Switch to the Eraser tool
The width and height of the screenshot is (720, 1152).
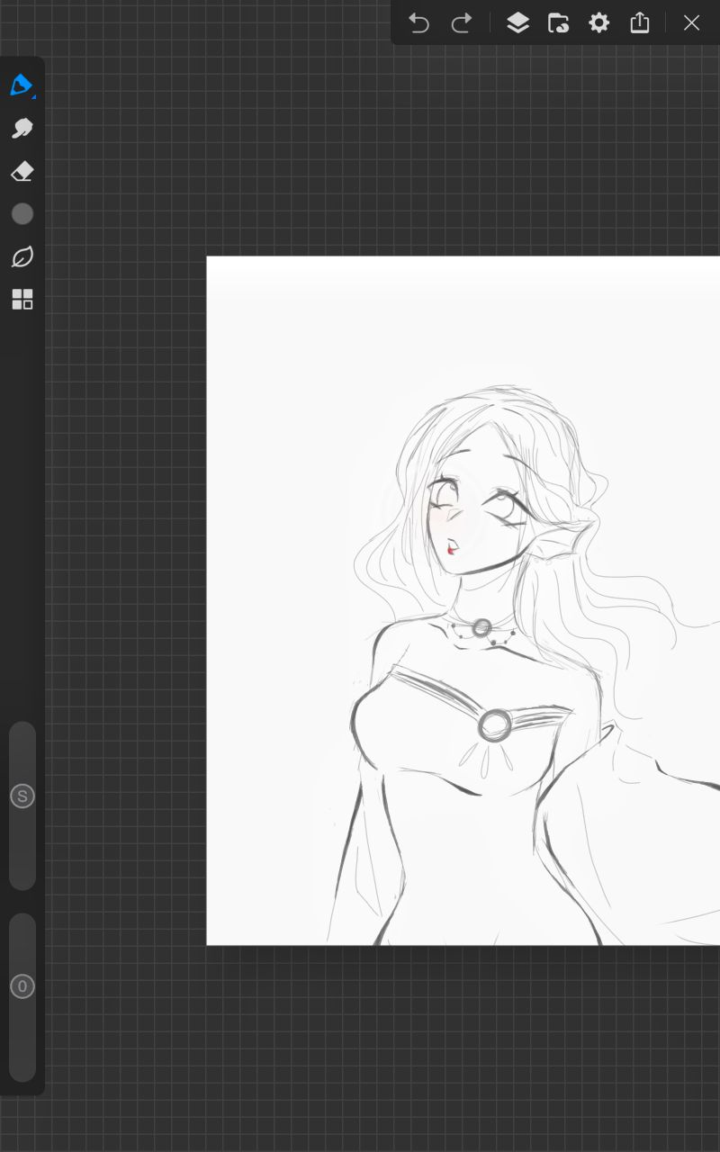pos(22,171)
